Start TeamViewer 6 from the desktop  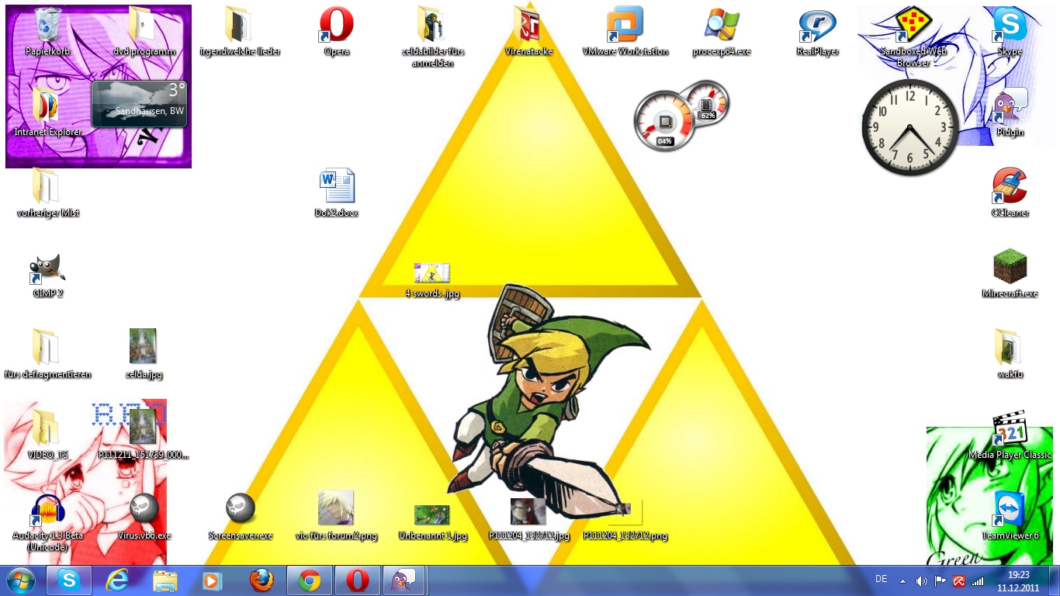[1010, 511]
